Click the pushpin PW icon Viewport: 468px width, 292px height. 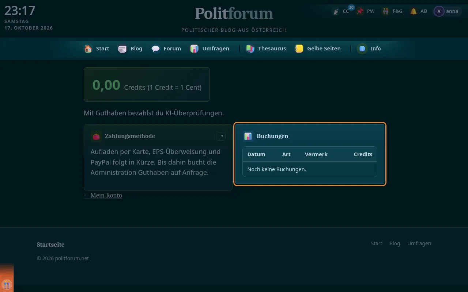coord(361,11)
